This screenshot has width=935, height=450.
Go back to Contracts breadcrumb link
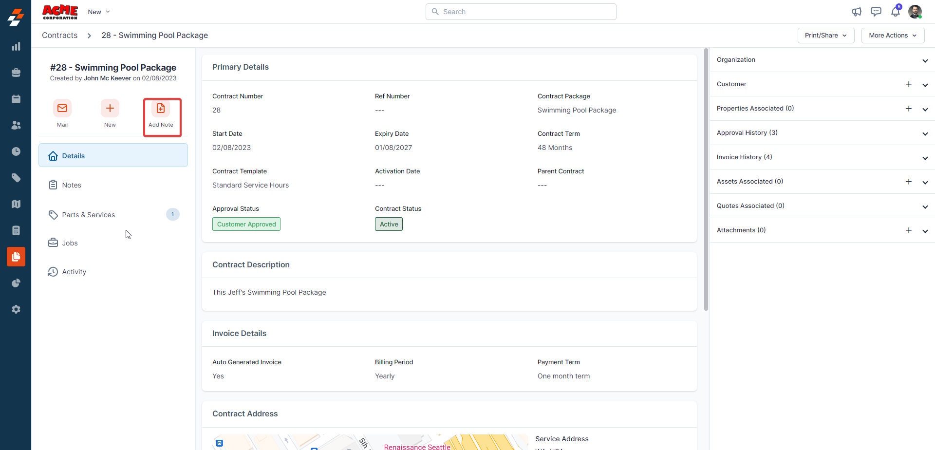point(59,36)
